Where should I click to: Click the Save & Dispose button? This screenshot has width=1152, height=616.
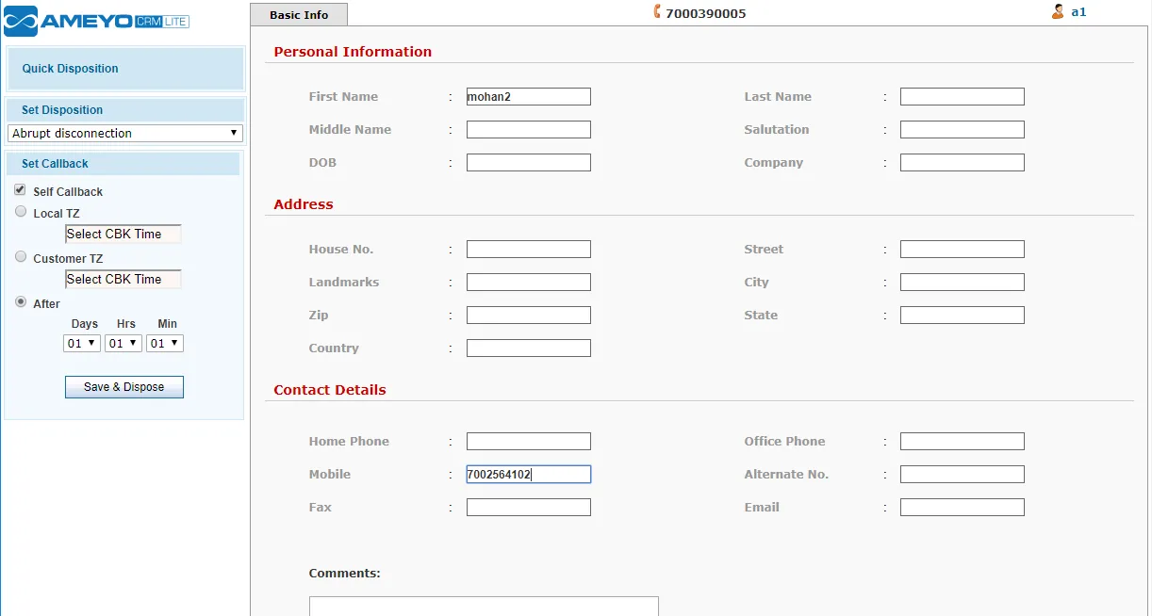pyautogui.click(x=124, y=387)
